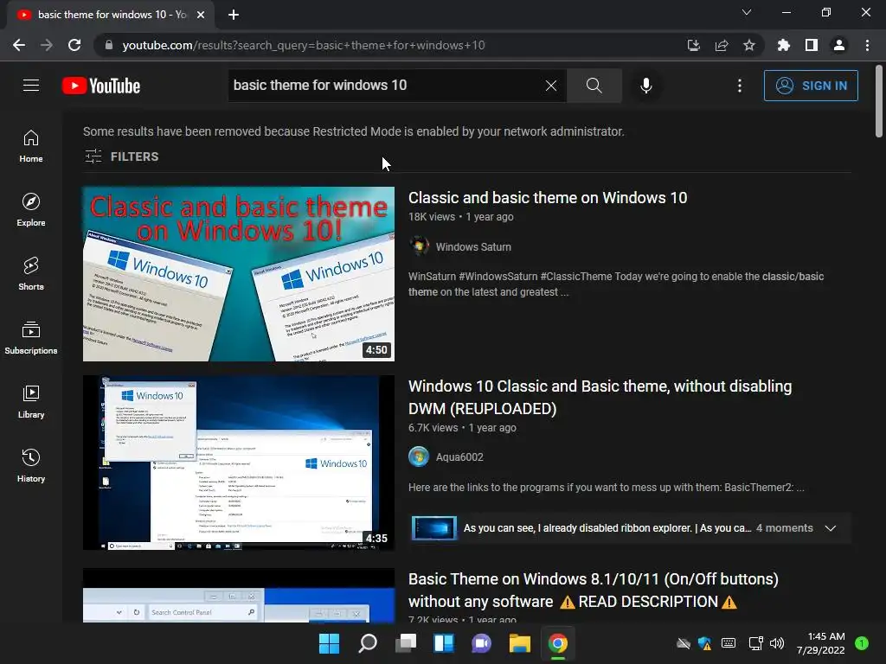Open the tab search dropdown arrow
Image resolution: width=886 pixels, height=664 pixels.
point(746,12)
